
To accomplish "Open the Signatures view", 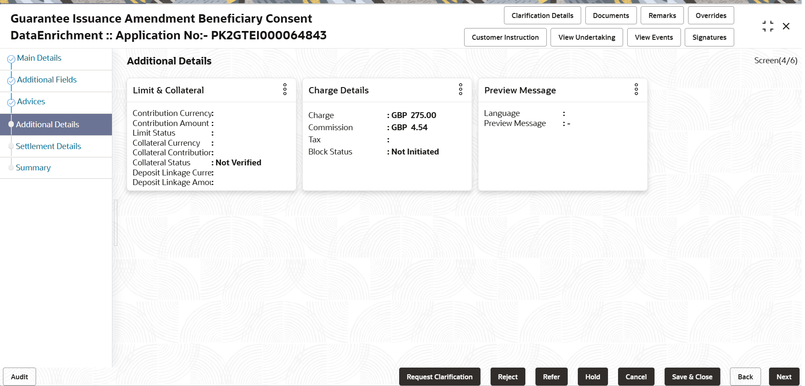I will pyautogui.click(x=709, y=37).
